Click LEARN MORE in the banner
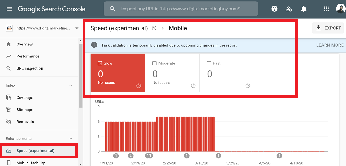The width and height of the screenshot is (346, 166). tap(330, 45)
